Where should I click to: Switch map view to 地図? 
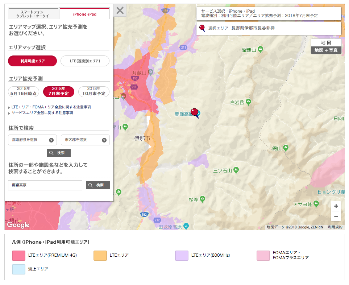pyautogui.click(x=326, y=43)
